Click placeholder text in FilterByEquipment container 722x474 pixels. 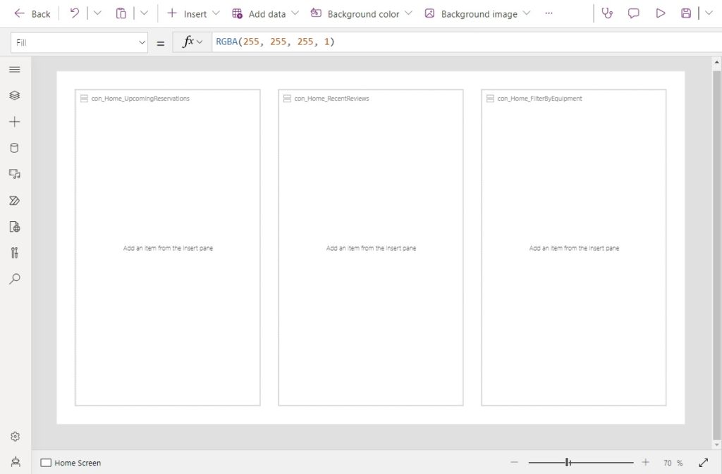tap(574, 248)
